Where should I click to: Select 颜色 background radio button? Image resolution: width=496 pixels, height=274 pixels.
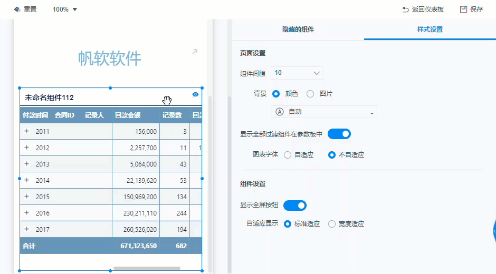pos(276,94)
